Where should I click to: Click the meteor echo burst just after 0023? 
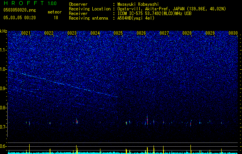tap(77, 121)
